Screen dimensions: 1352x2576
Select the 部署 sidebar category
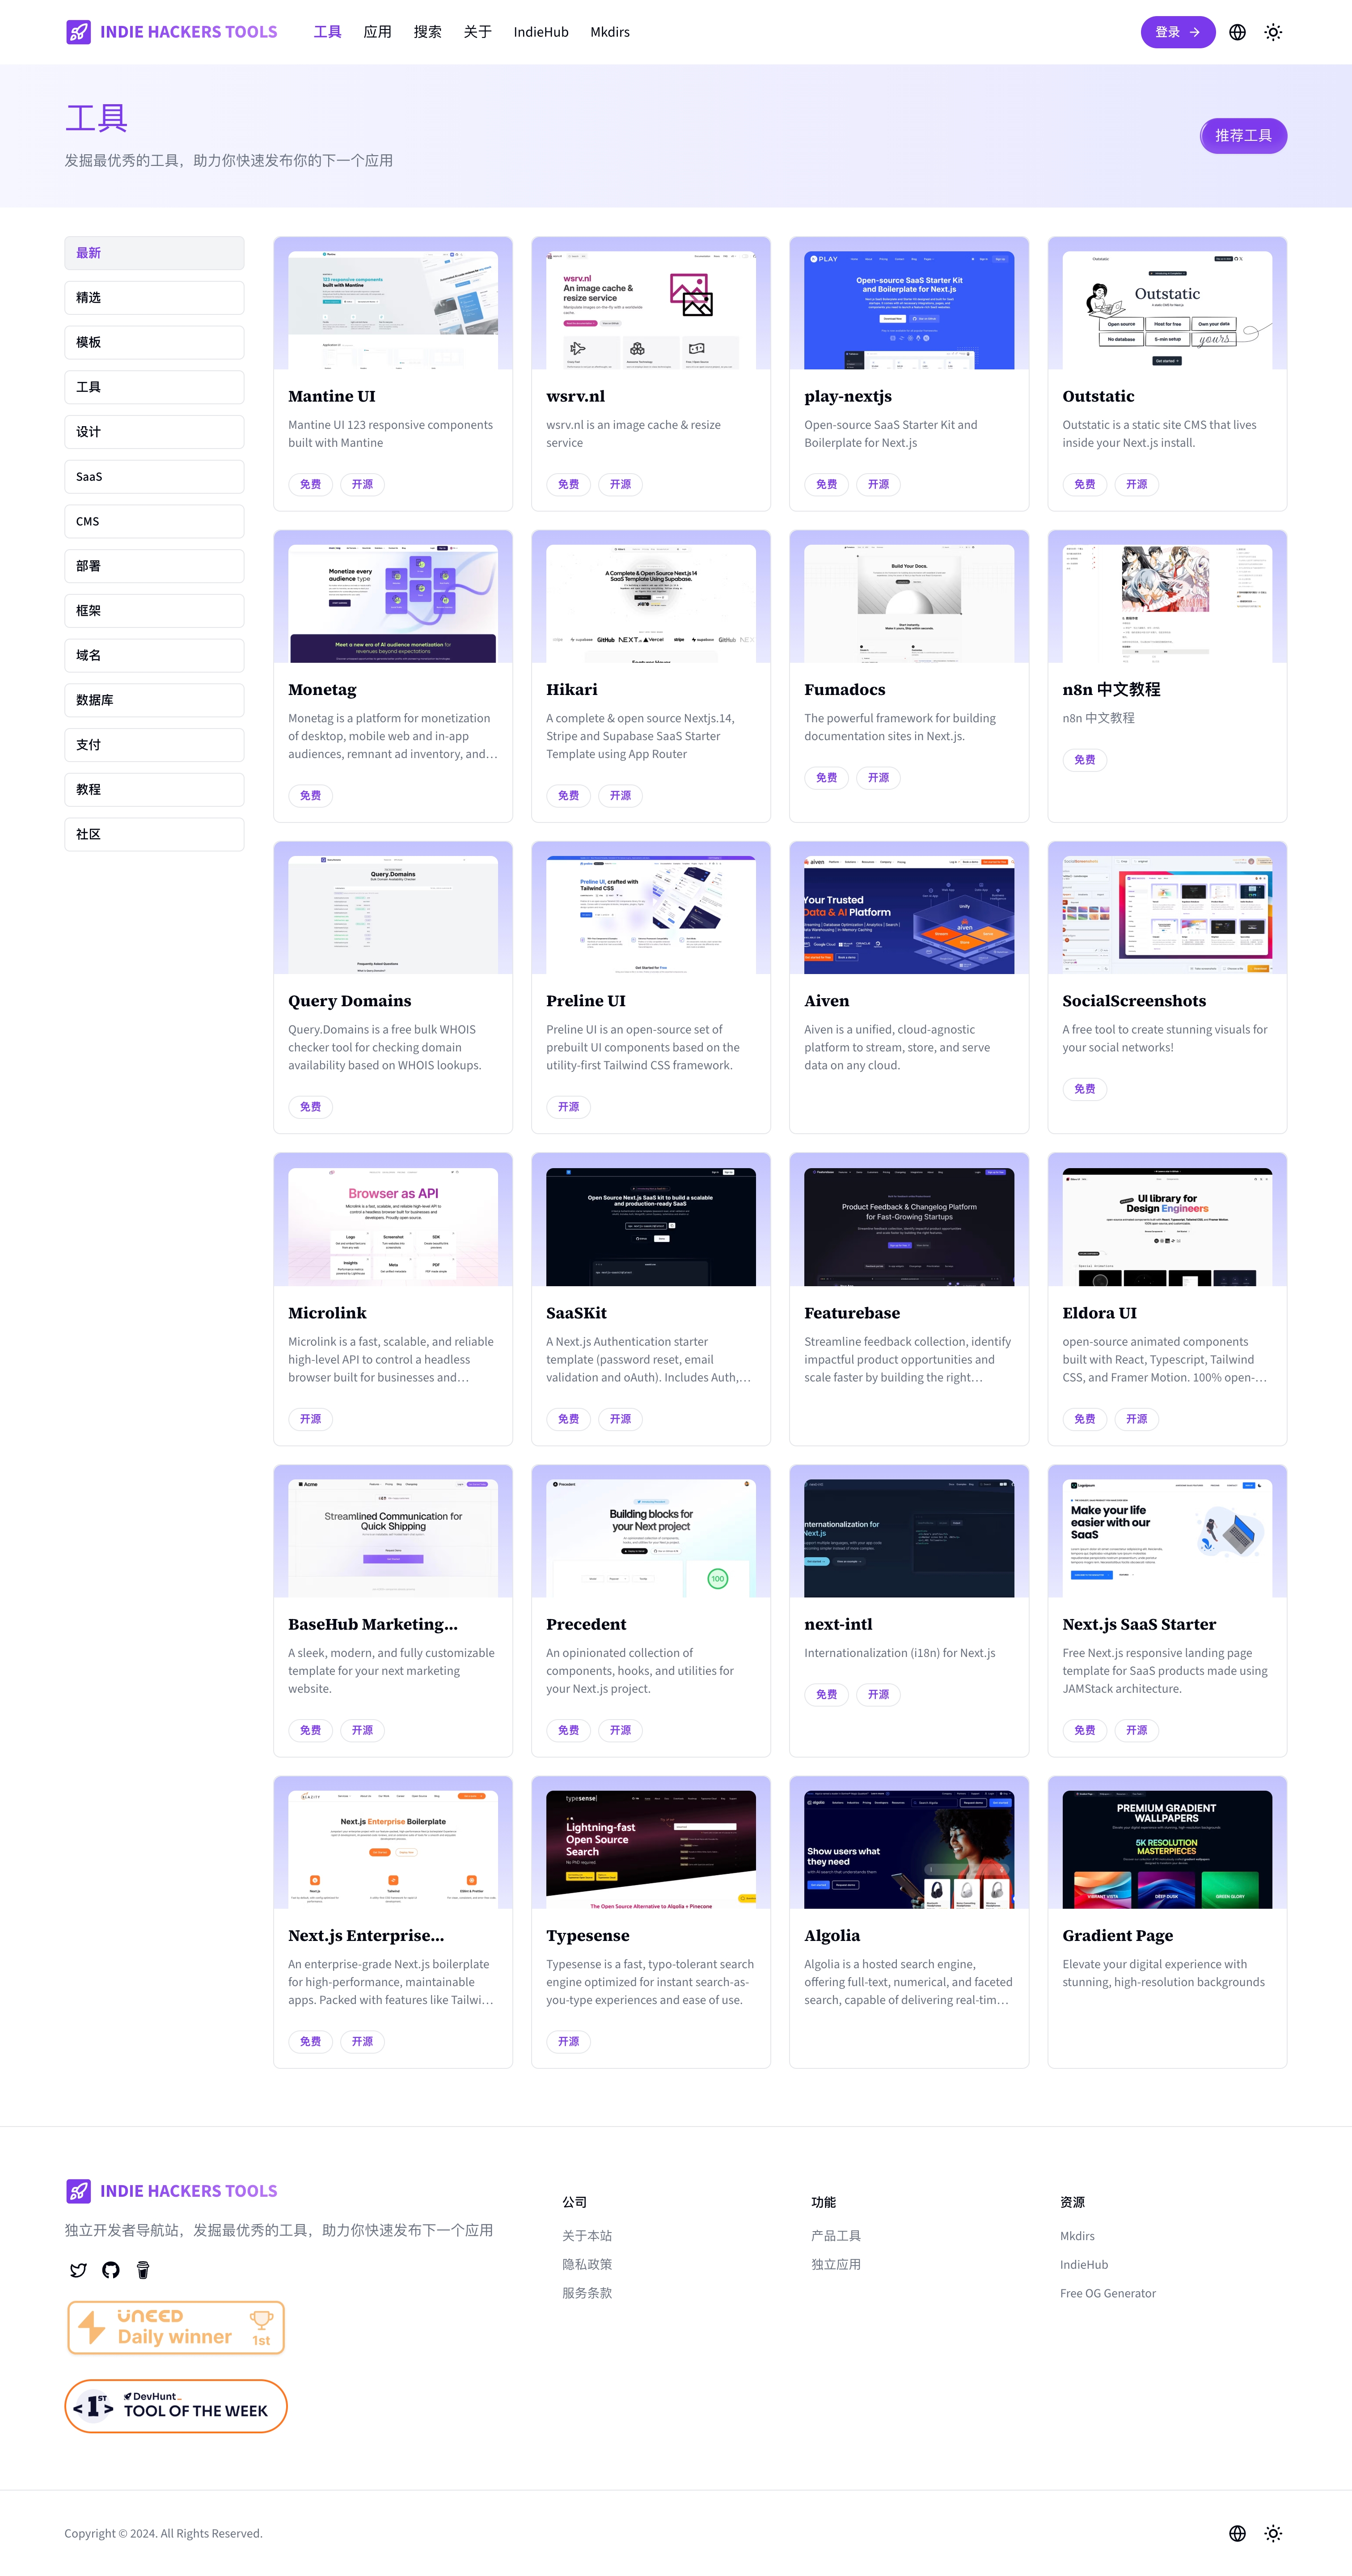pyautogui.click(x=154, y=566)
